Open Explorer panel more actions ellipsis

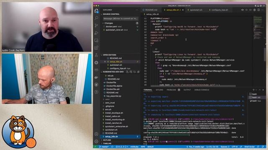137,10
